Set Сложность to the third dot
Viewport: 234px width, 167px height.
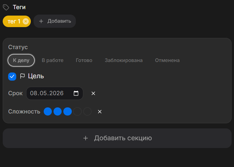click(68, 111)
